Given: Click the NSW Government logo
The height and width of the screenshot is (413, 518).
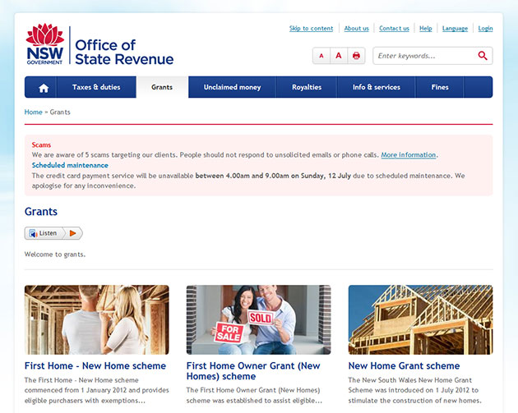Looking at the screenshot, I should click(x=44, y=44).
